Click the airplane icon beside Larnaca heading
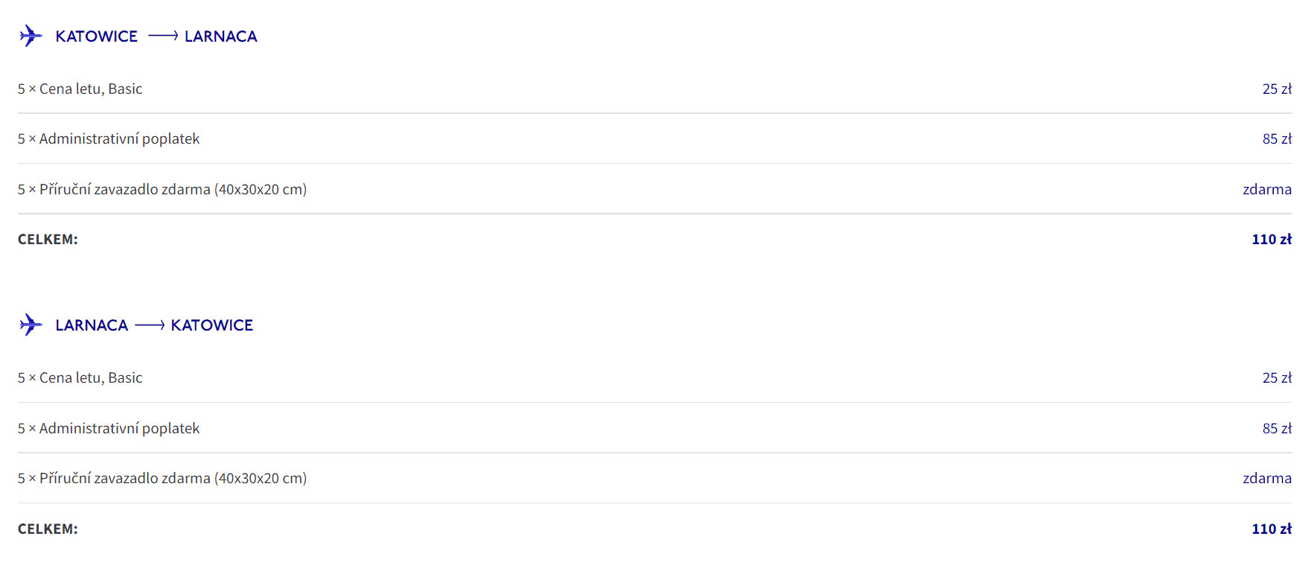The height and width of the screenshot is (580, 1314). [31, 325]
